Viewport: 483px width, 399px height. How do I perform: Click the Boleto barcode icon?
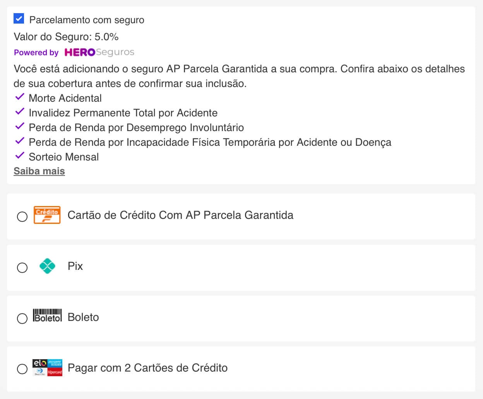pyautogui.click(x=47, y=315)
